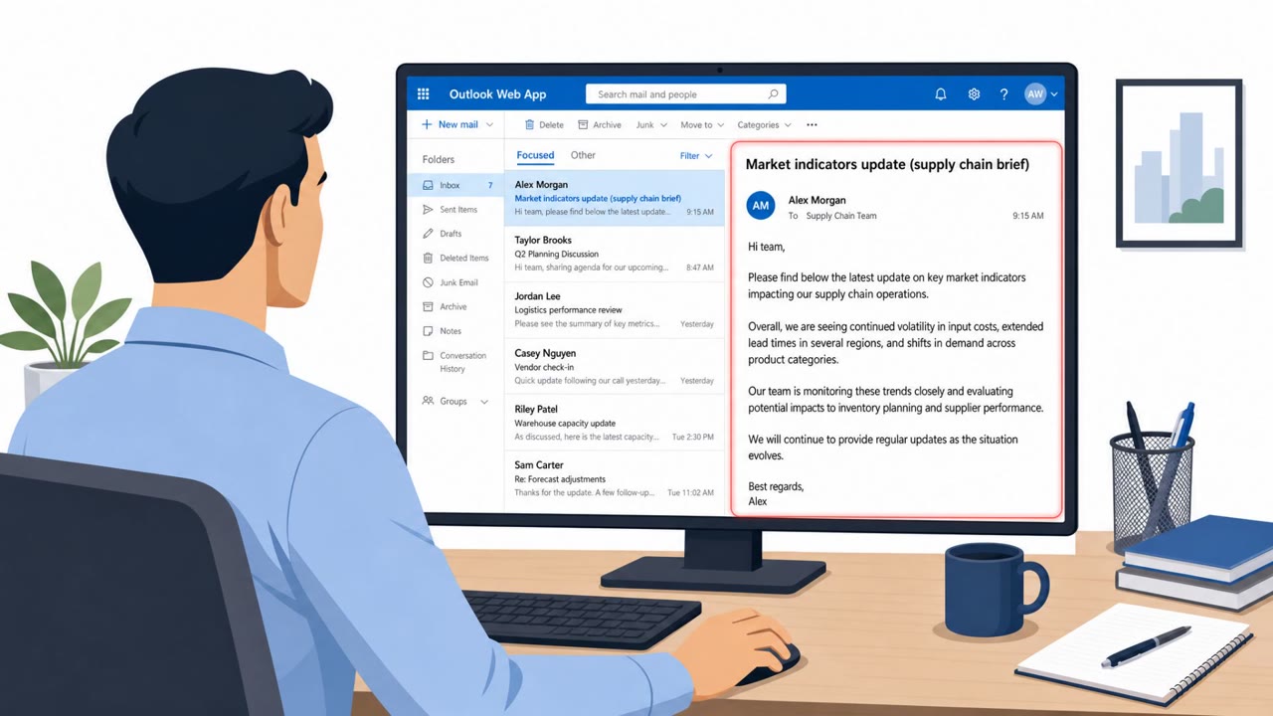1273x716 pixels.
Task: Open the AW account avatar
Action: 1035,94
